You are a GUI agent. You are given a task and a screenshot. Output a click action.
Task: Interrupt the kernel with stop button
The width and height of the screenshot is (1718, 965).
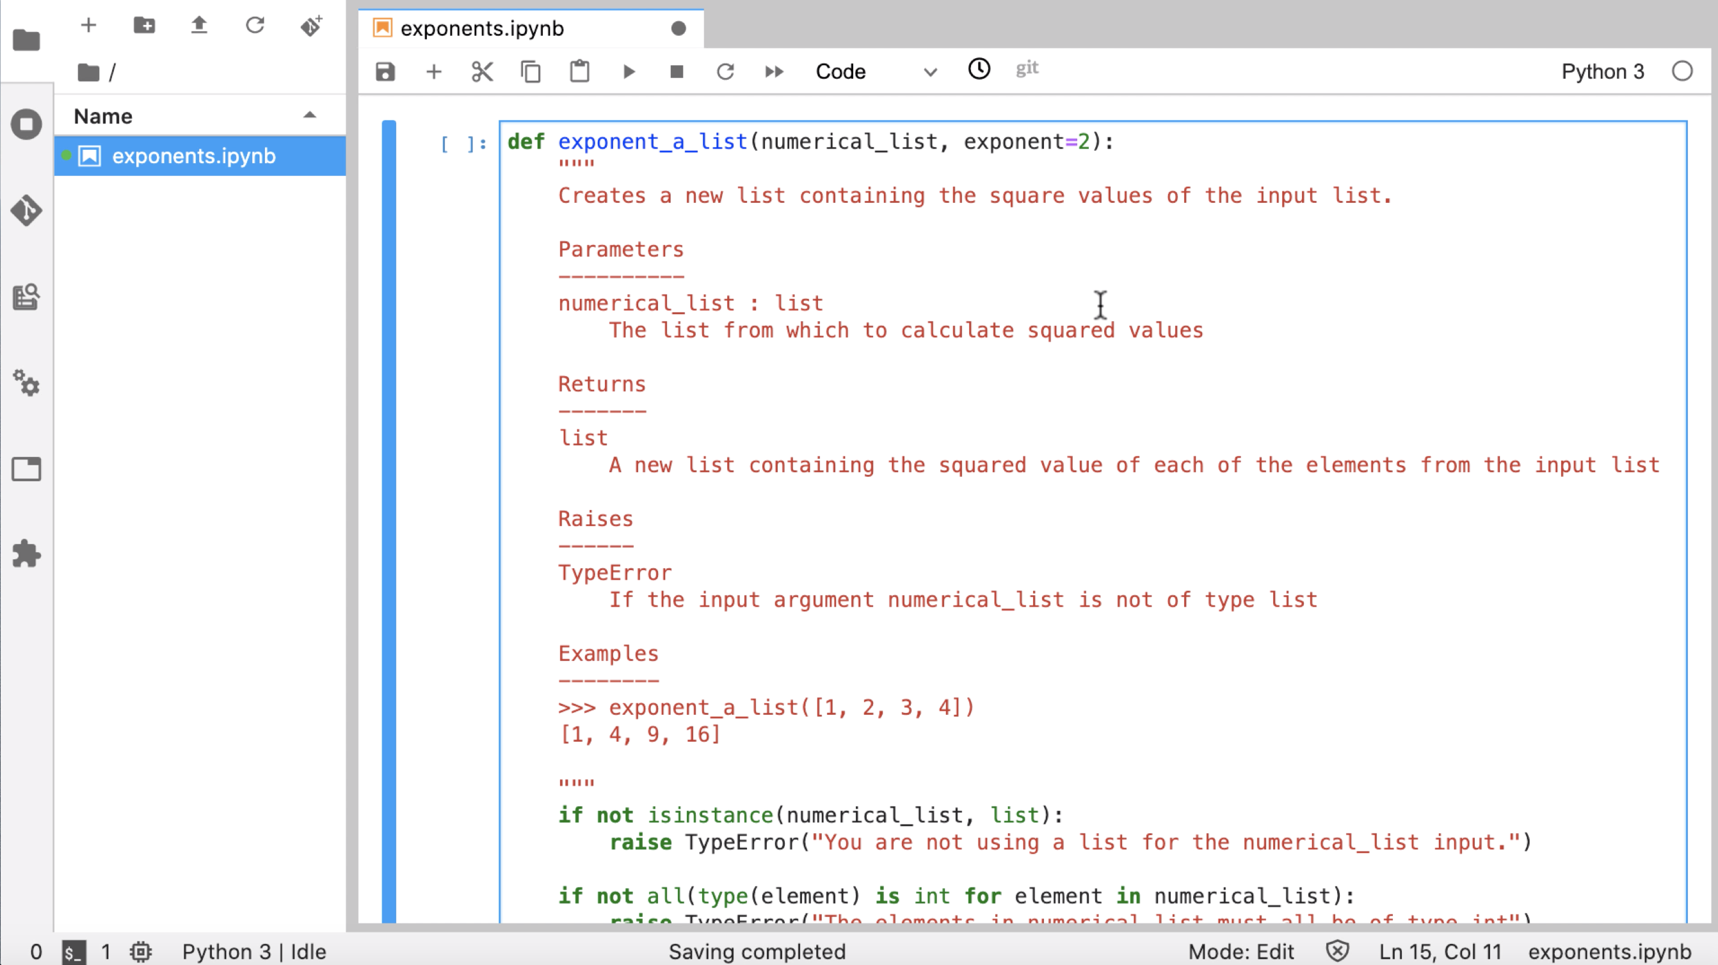pos(677,72)
